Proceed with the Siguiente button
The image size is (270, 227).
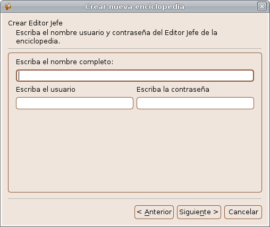point(199,212)
